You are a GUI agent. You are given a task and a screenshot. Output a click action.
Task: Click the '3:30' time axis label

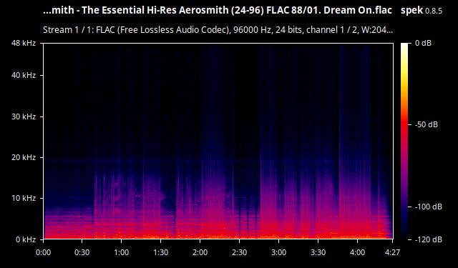pos(318,252)
